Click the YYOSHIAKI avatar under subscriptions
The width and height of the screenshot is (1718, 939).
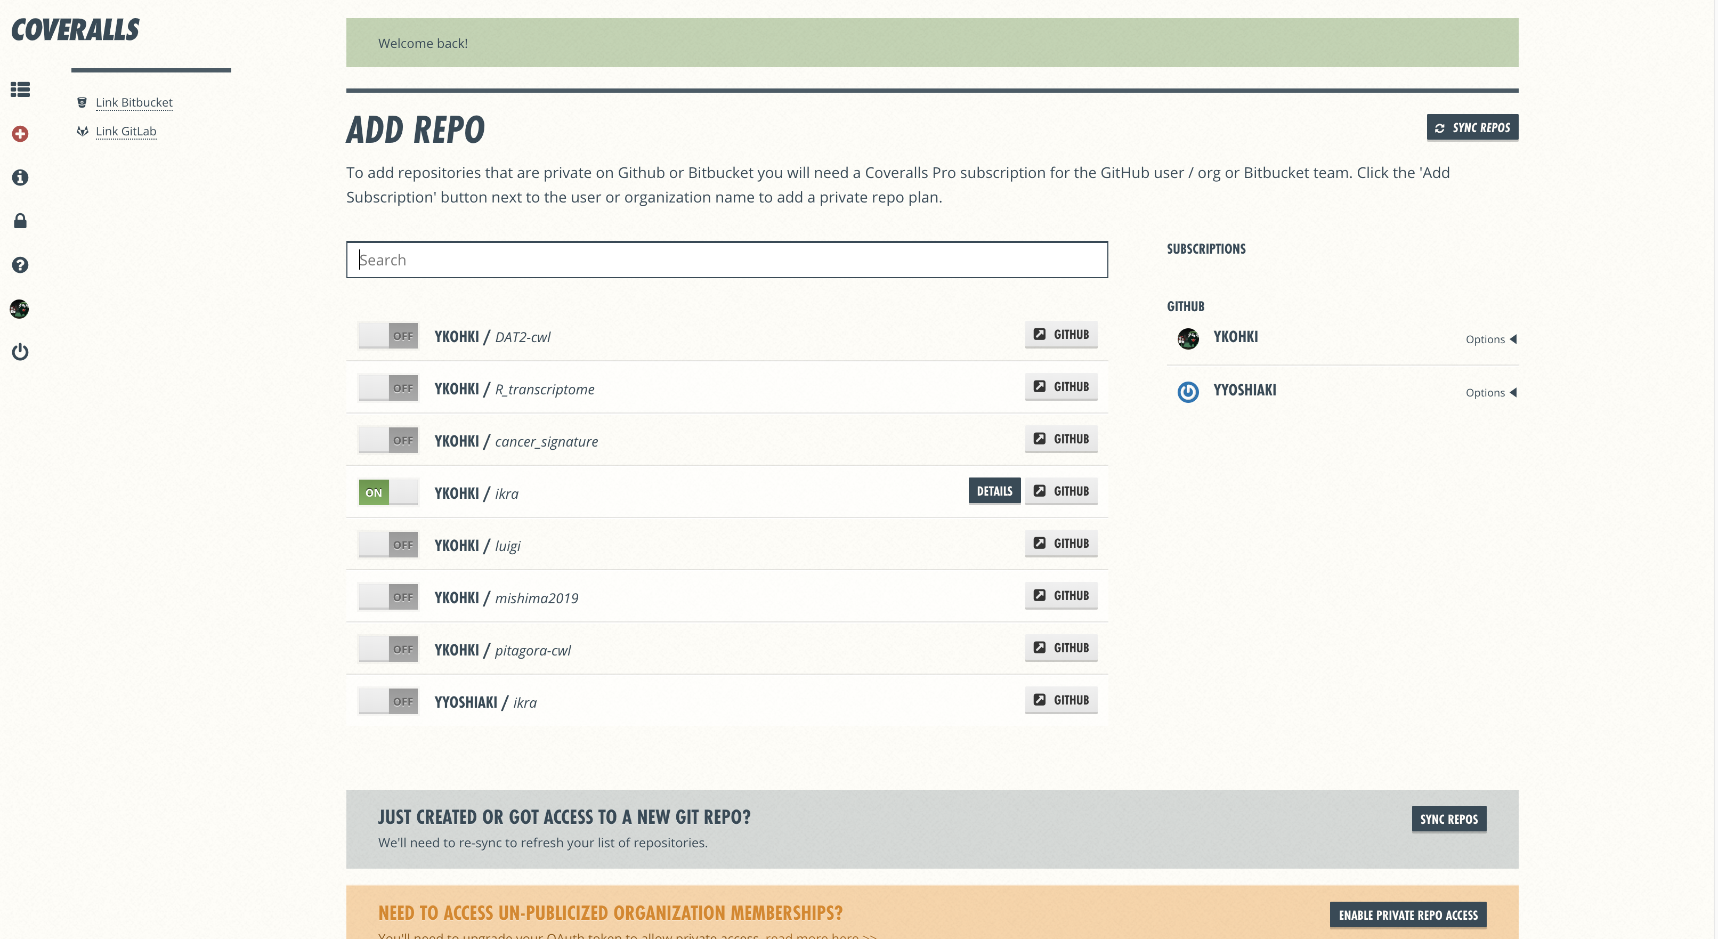click(1188, 392)
